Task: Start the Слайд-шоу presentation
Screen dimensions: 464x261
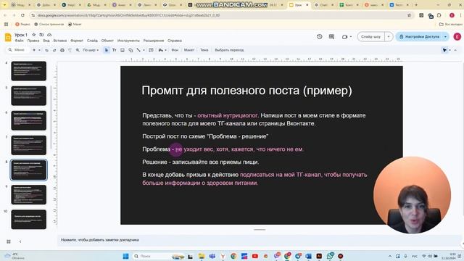Action: 371,37
